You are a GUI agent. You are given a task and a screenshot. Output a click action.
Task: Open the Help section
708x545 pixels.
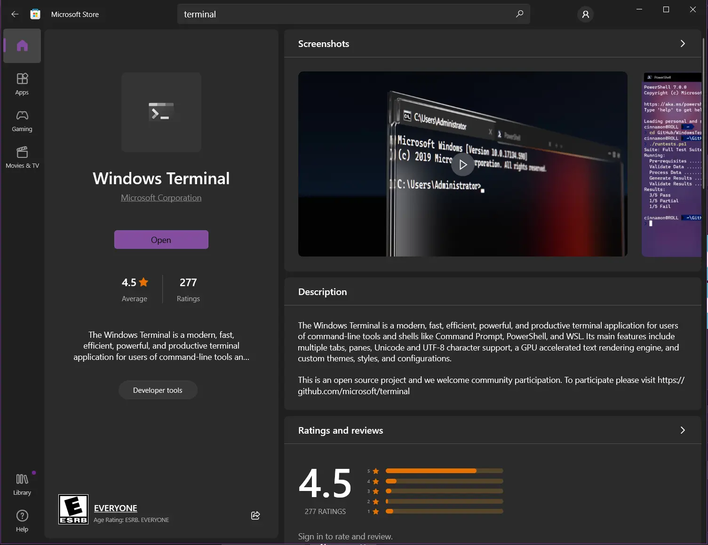(x=22, y=521)
